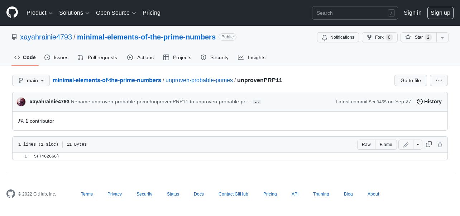Click the star count badge 2
This screenshot has height=216, width=460.
[x=428, y=37]
